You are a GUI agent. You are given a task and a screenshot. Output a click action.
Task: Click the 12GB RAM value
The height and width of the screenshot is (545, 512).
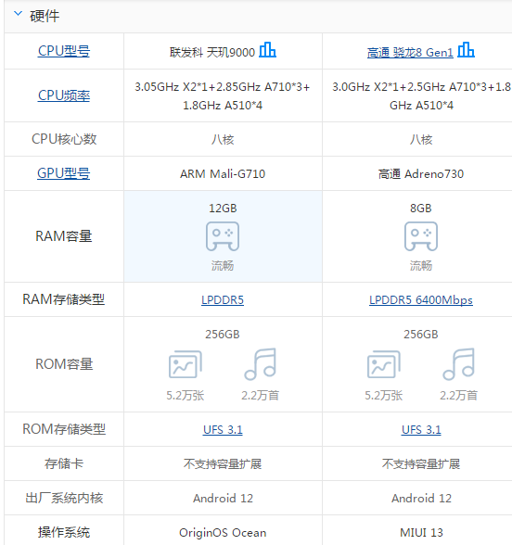click(x=223, y=209)
